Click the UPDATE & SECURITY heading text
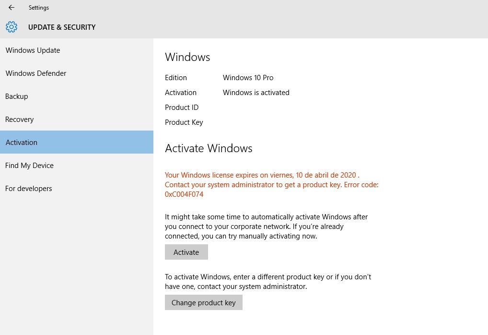The width and height of the screenshot is (488, 335). (62, 27)
